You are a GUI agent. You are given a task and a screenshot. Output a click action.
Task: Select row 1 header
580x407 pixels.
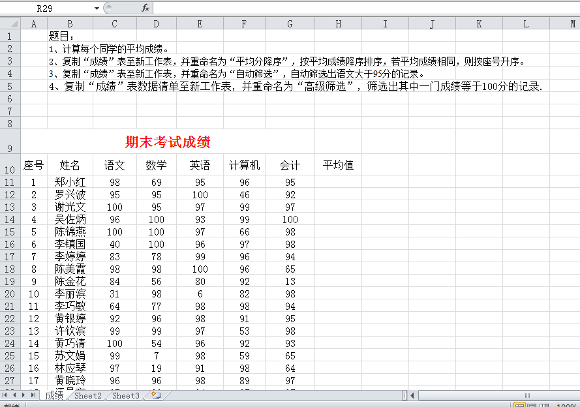(10, 37)
